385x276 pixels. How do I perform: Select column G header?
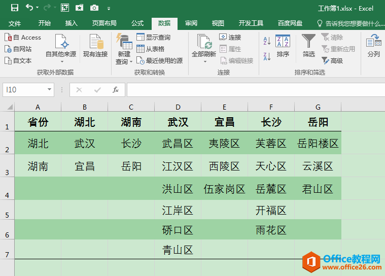[x=318, y=107]
